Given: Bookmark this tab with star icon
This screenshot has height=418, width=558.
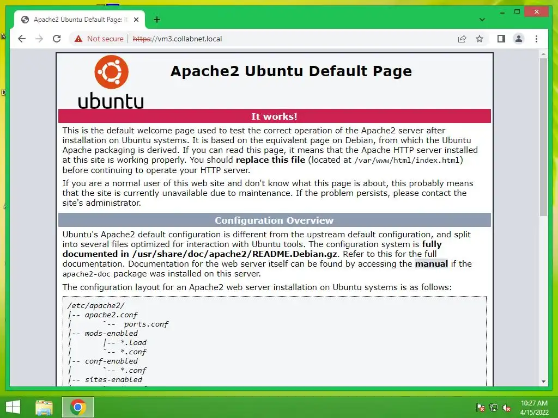Looking at the screenshot, I should pos(480,39).
